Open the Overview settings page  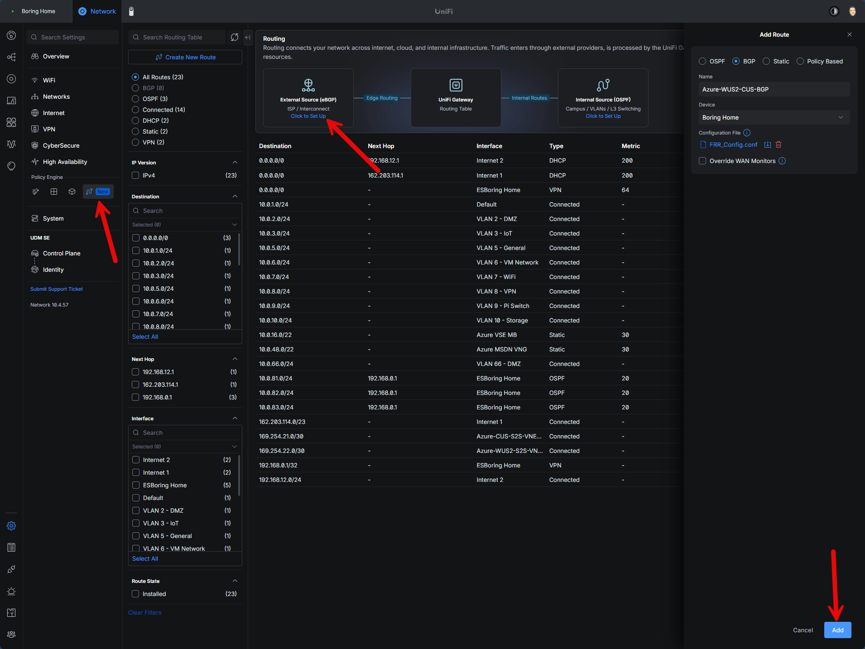[x=56, y=56]
